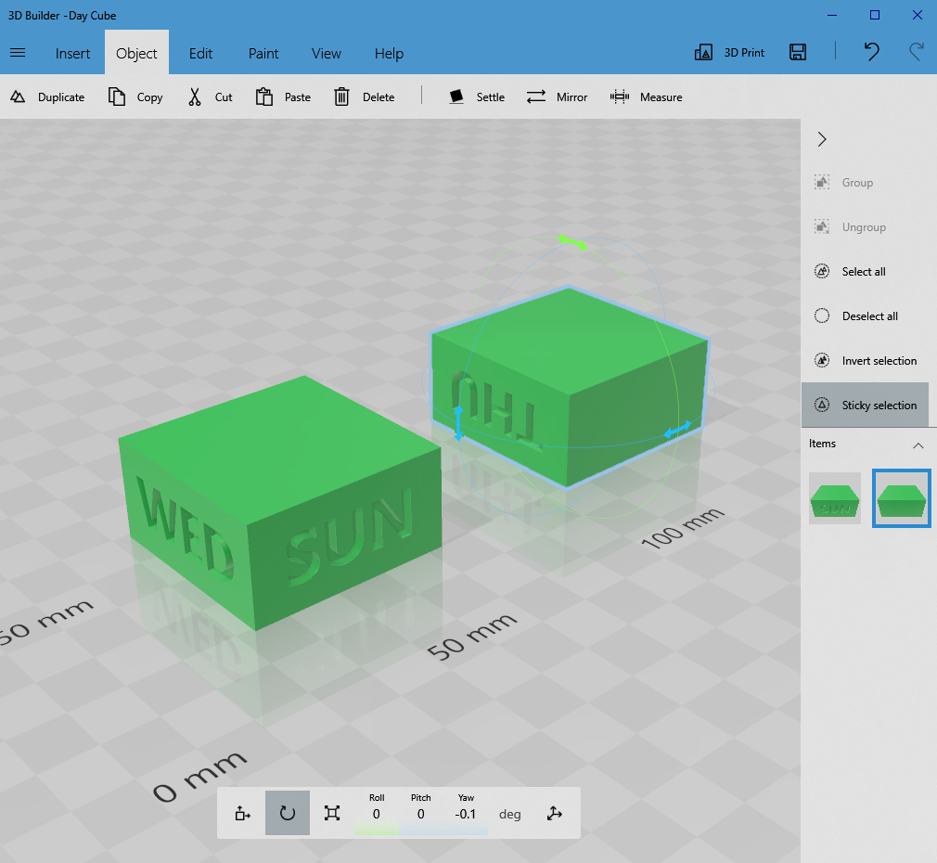Collapse the Items panel
This screenshot has width=937, height=863.
[918, 445]
